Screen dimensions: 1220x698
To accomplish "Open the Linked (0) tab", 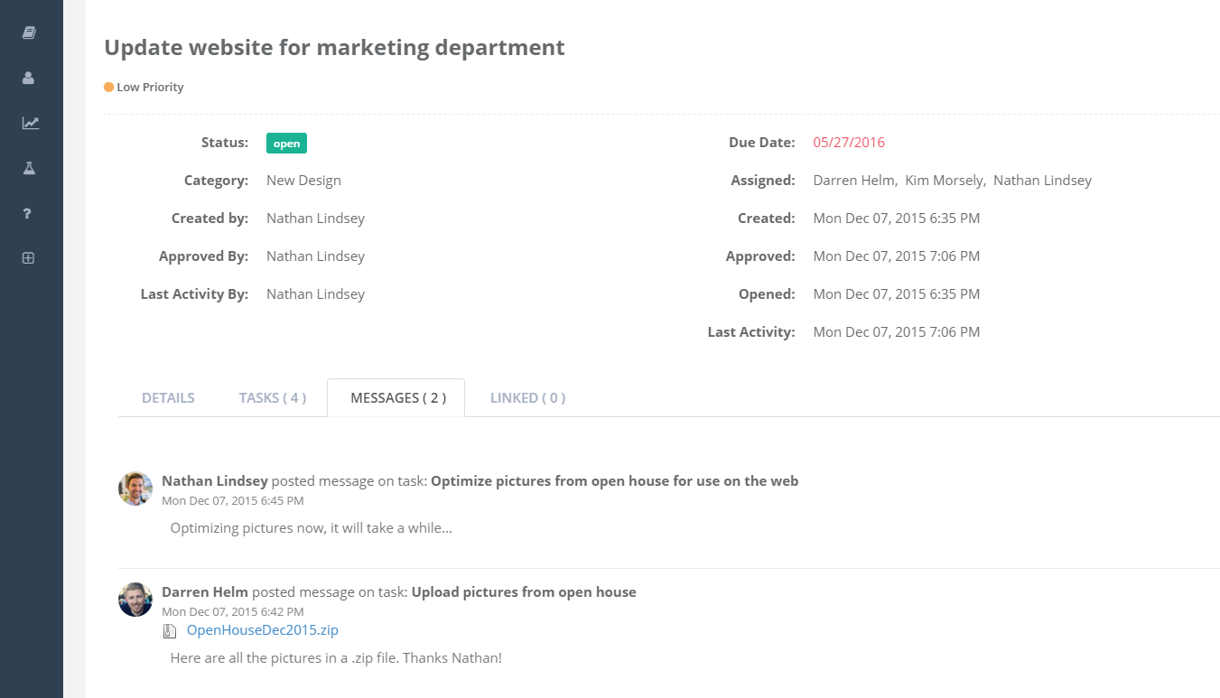I will [x=528, y=397].
